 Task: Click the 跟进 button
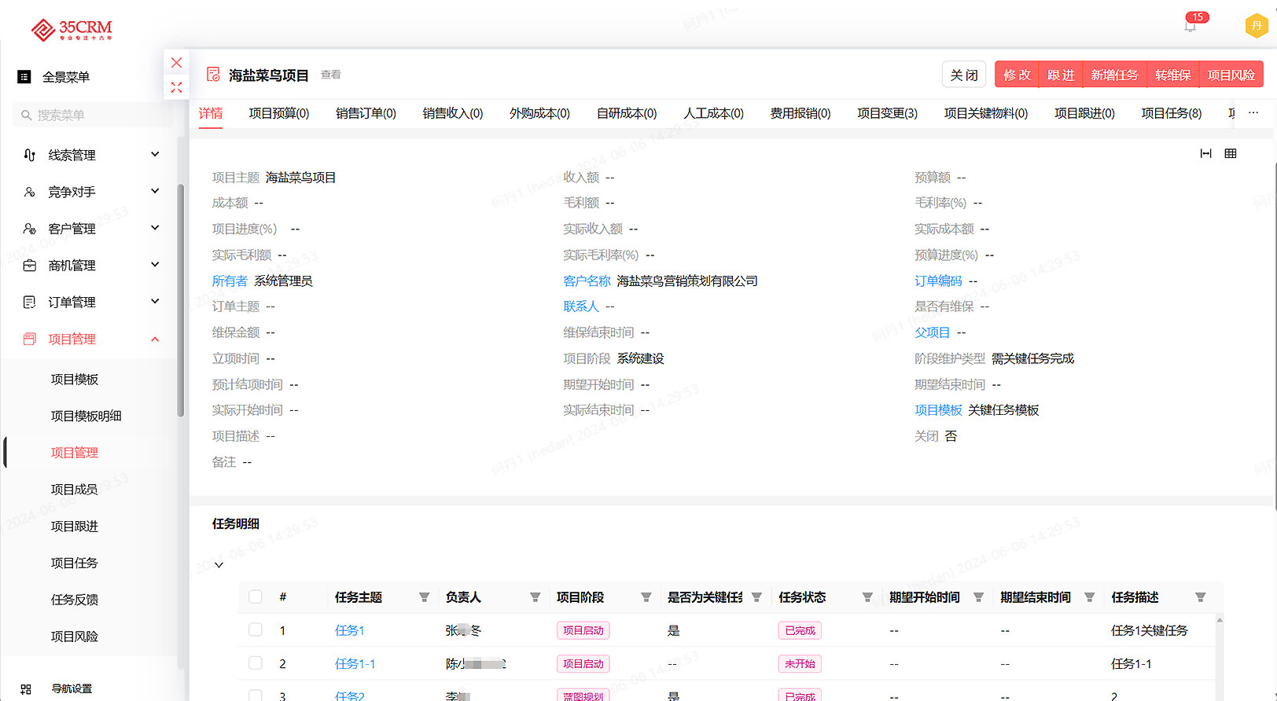coord(1061,75)
